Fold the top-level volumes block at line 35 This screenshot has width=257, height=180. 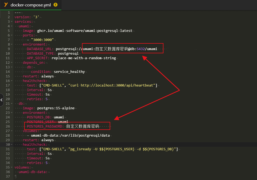click(x=12, y=167)
